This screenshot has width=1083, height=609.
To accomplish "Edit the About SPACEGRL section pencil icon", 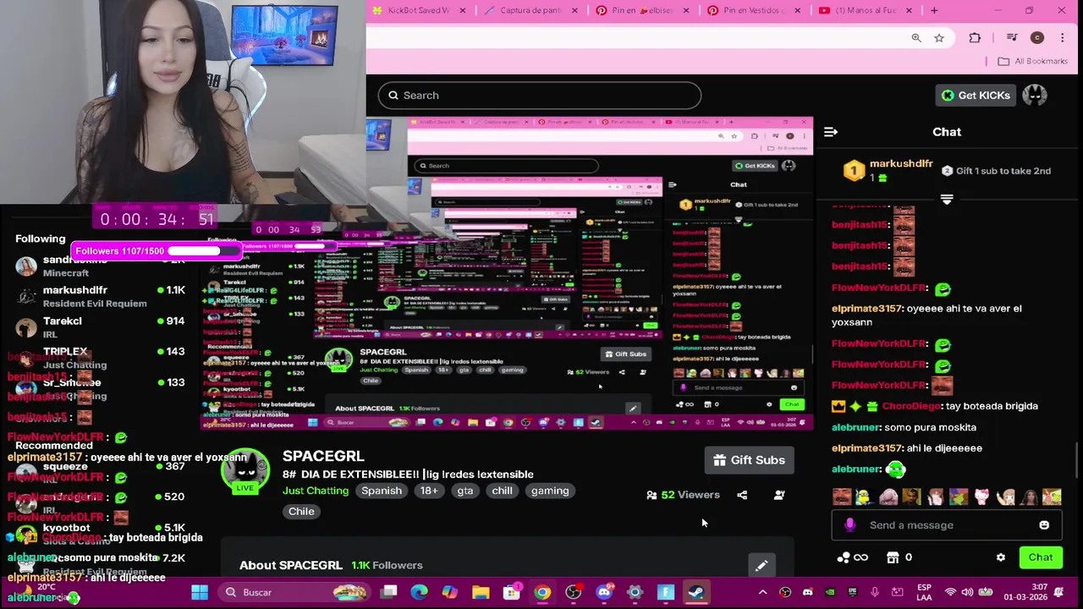I will (x=761, y=565).
